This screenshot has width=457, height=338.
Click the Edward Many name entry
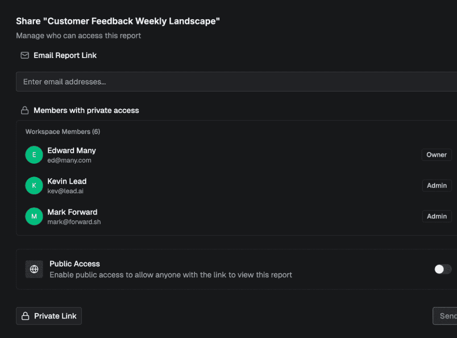click(x=72, y=151)
